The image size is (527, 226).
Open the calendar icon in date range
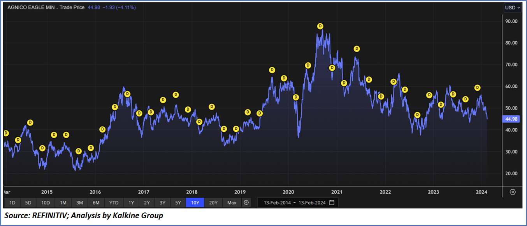[x=332, y=203]
